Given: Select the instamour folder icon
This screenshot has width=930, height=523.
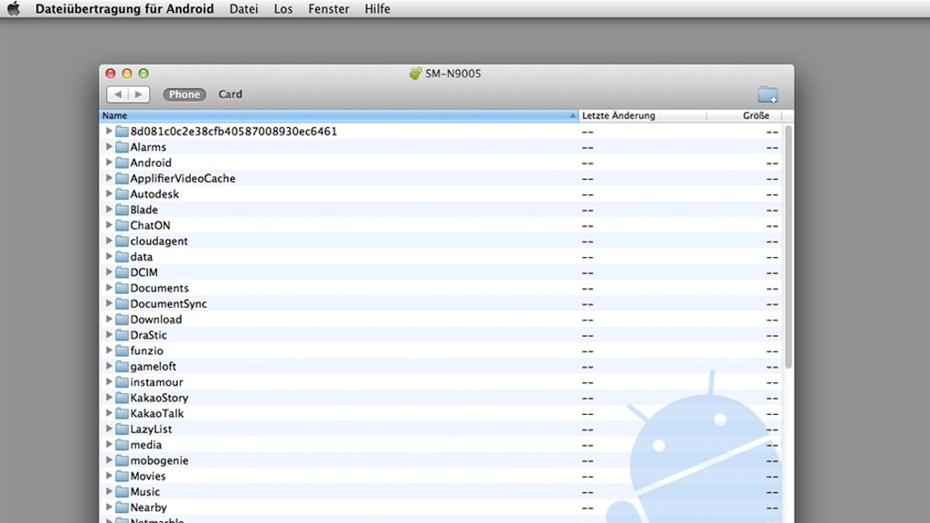Looking at the screenshot, I should (122, 382).
